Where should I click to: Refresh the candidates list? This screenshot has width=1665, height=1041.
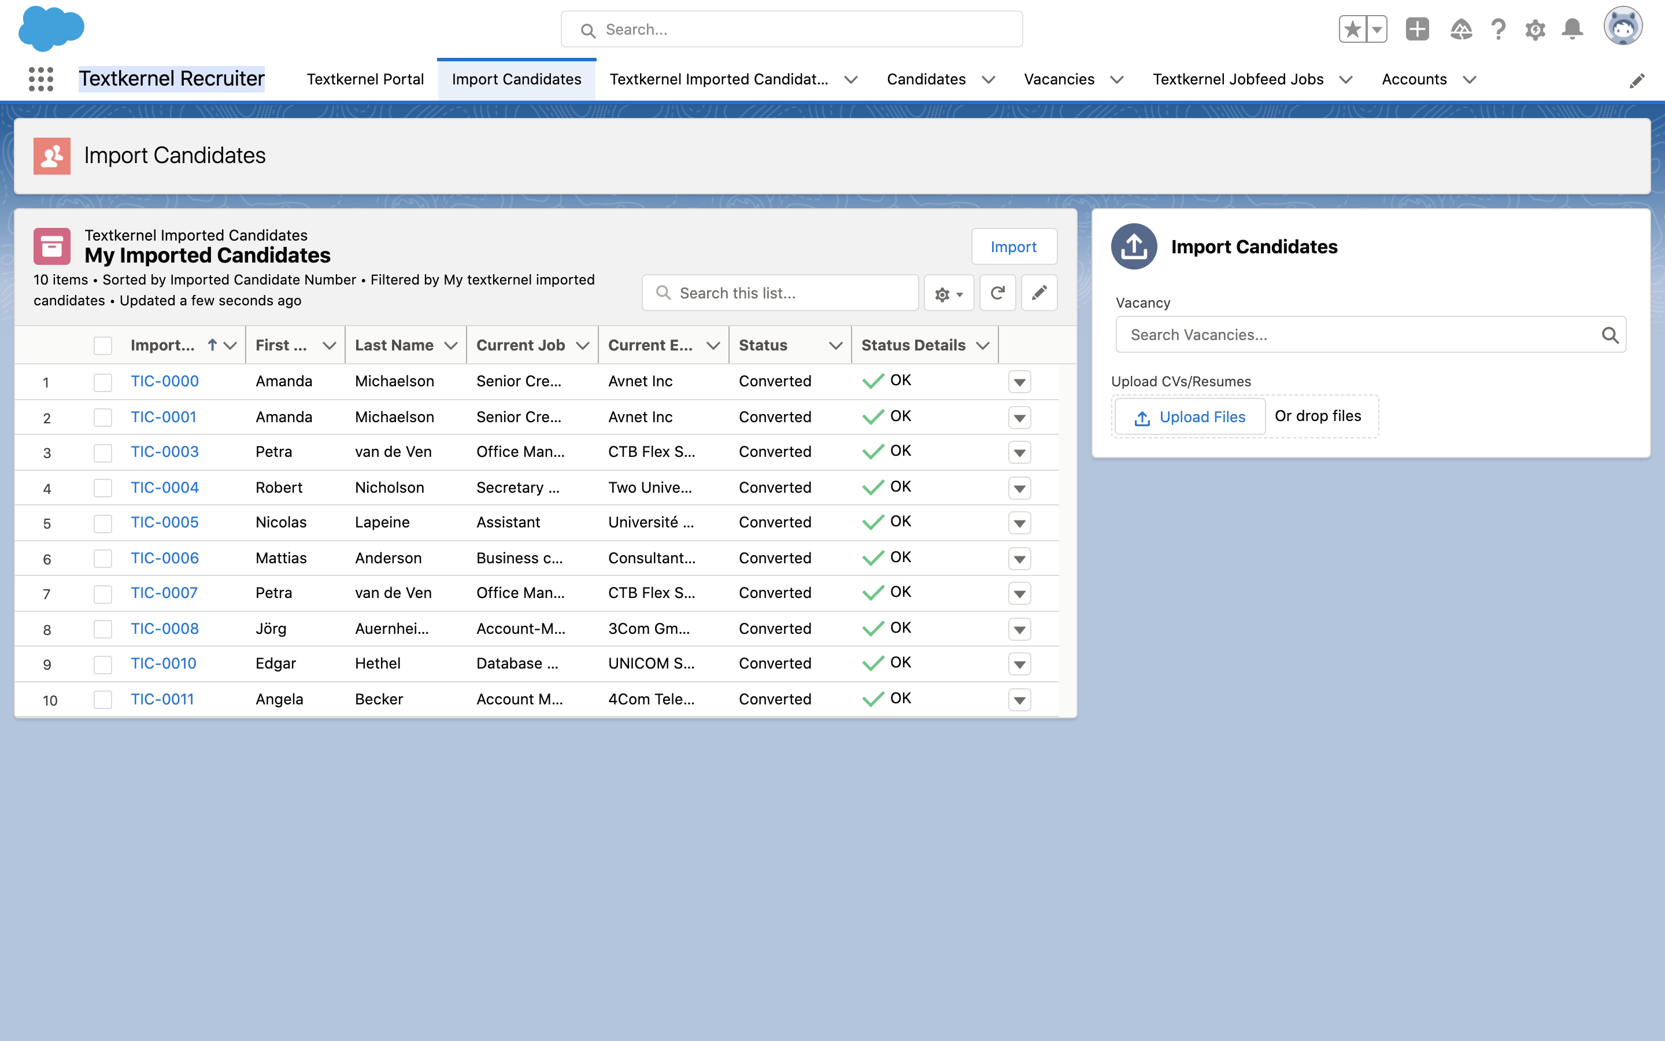998,293
